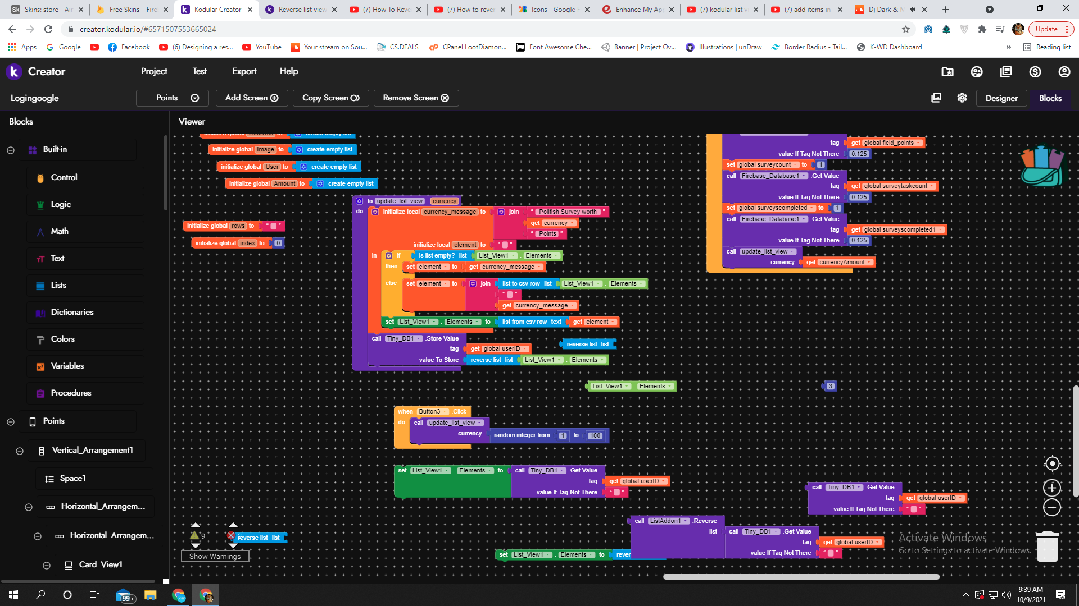
Task: Toggle the mutator on update_list_view procedure
Action: click(x=360, y=201)
